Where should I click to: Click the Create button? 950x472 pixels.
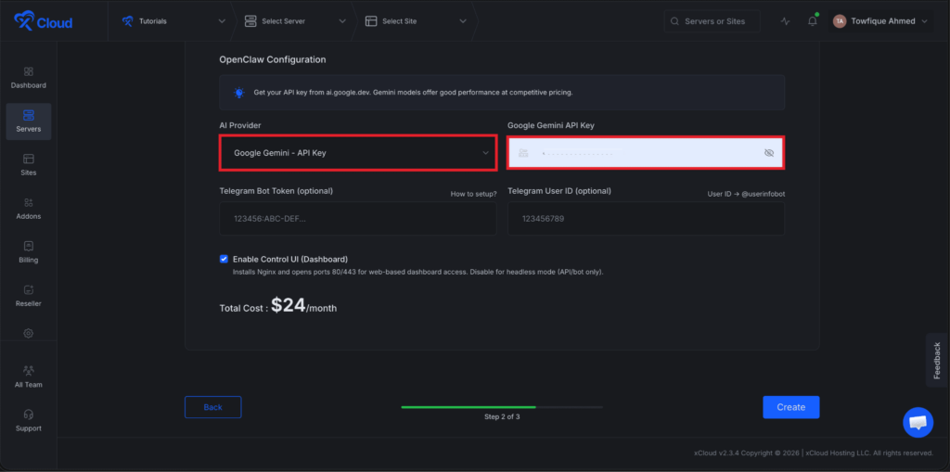click(790, 407)
